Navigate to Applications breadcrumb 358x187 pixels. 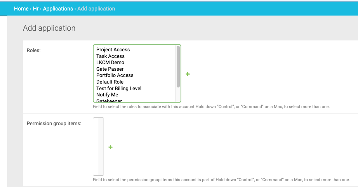click(x=58, y=9)
